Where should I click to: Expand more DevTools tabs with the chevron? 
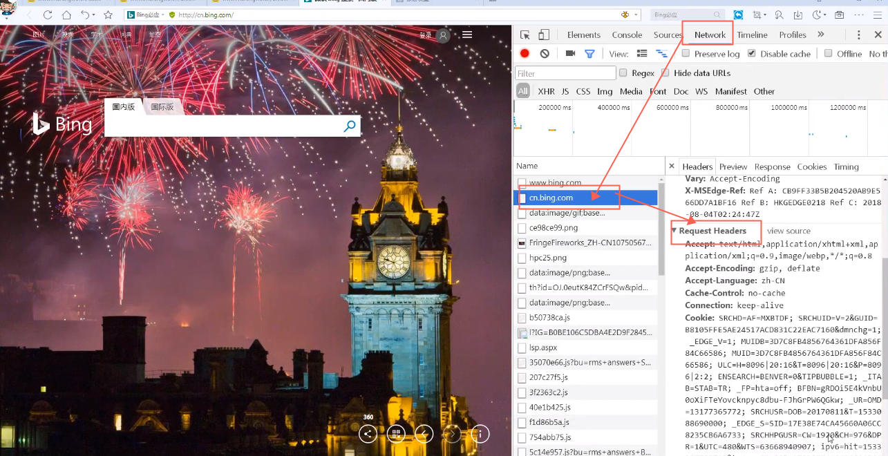[821, 35]
